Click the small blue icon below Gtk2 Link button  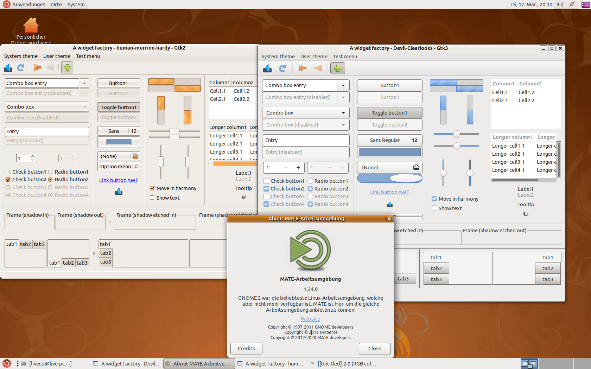pyautogui.click(x=119, y=192)
